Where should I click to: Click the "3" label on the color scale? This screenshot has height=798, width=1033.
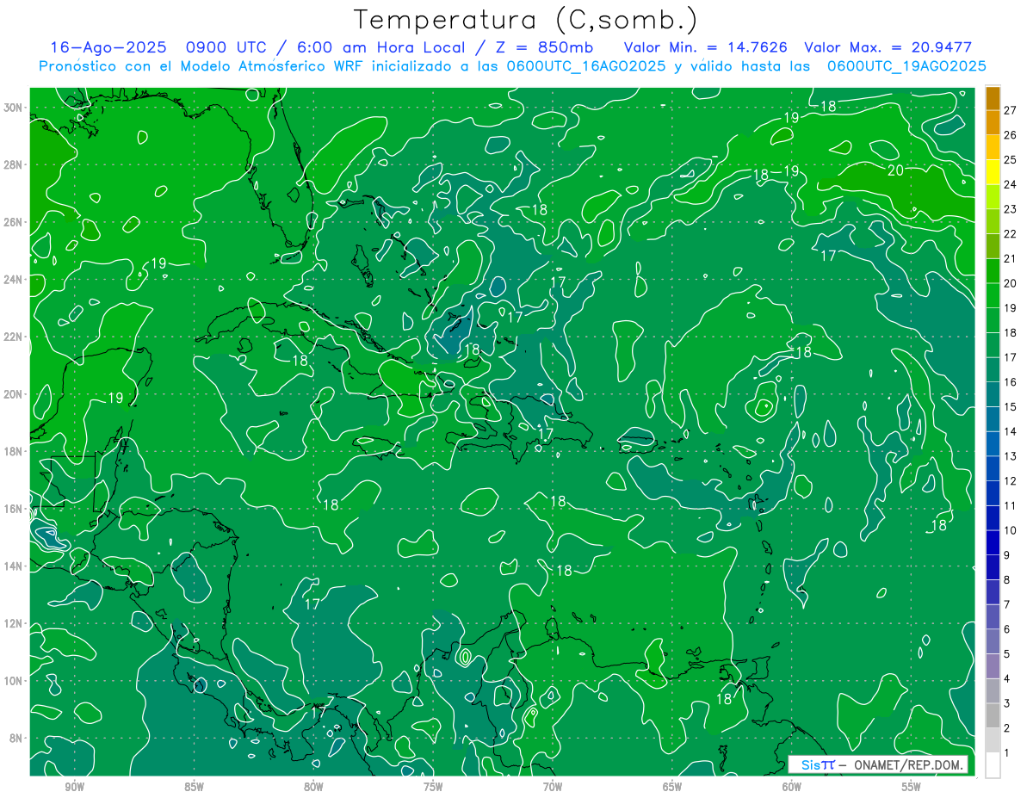tap(1007, 703)
